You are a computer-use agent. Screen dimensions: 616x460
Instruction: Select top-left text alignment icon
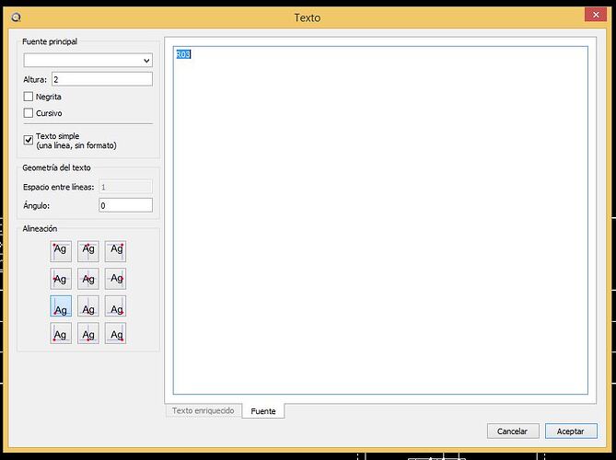tap(61, 250)
